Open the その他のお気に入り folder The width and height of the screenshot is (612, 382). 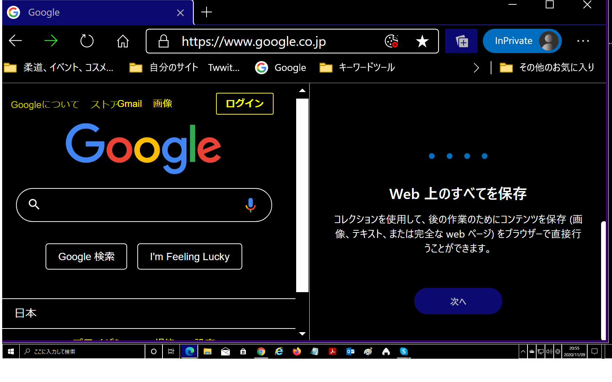[x=547, y=68]
